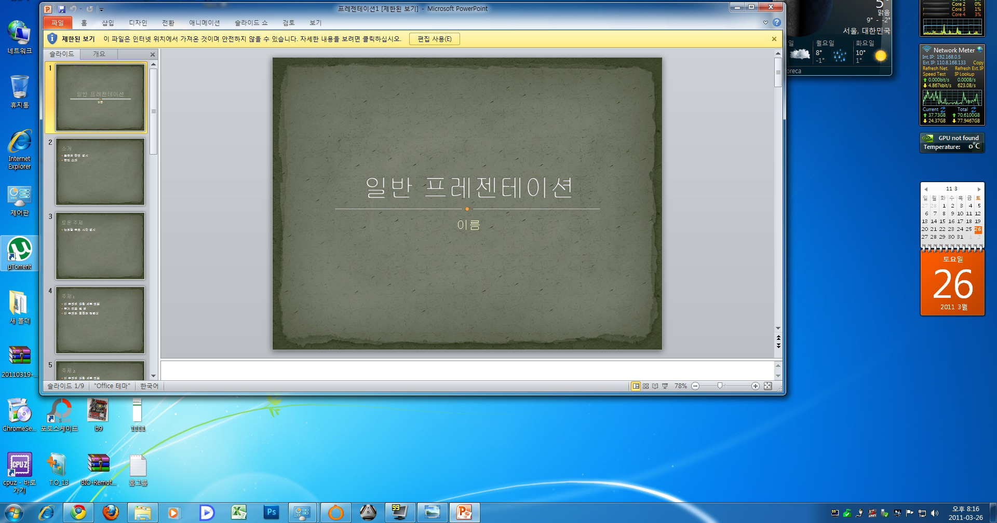Image resolution: width=997 pixels, height=523 pixels.
Task: Click the Network Meter Speed Test link
Action: click(x=934, y=74)
